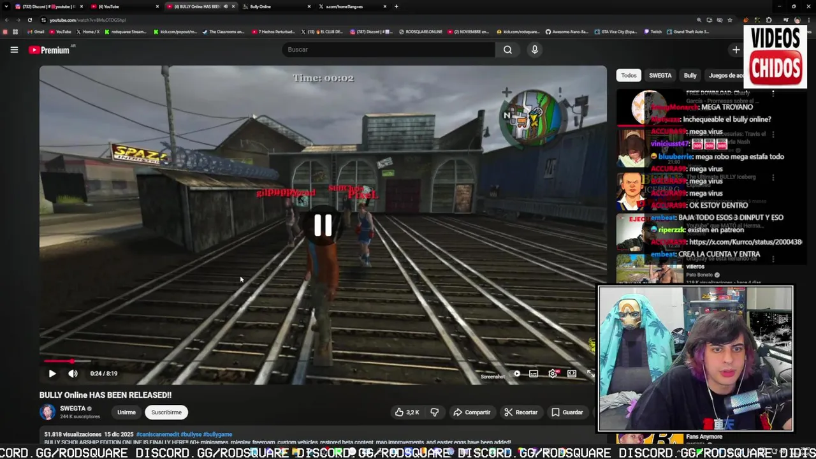Open The Classrooms Steam bookmark
The image size is (816, 459).
(x=223, y=32)
